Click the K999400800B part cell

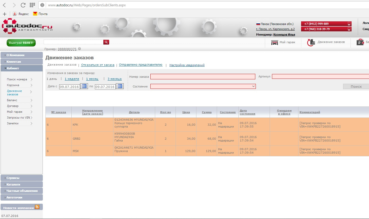[x=134, y=139]
